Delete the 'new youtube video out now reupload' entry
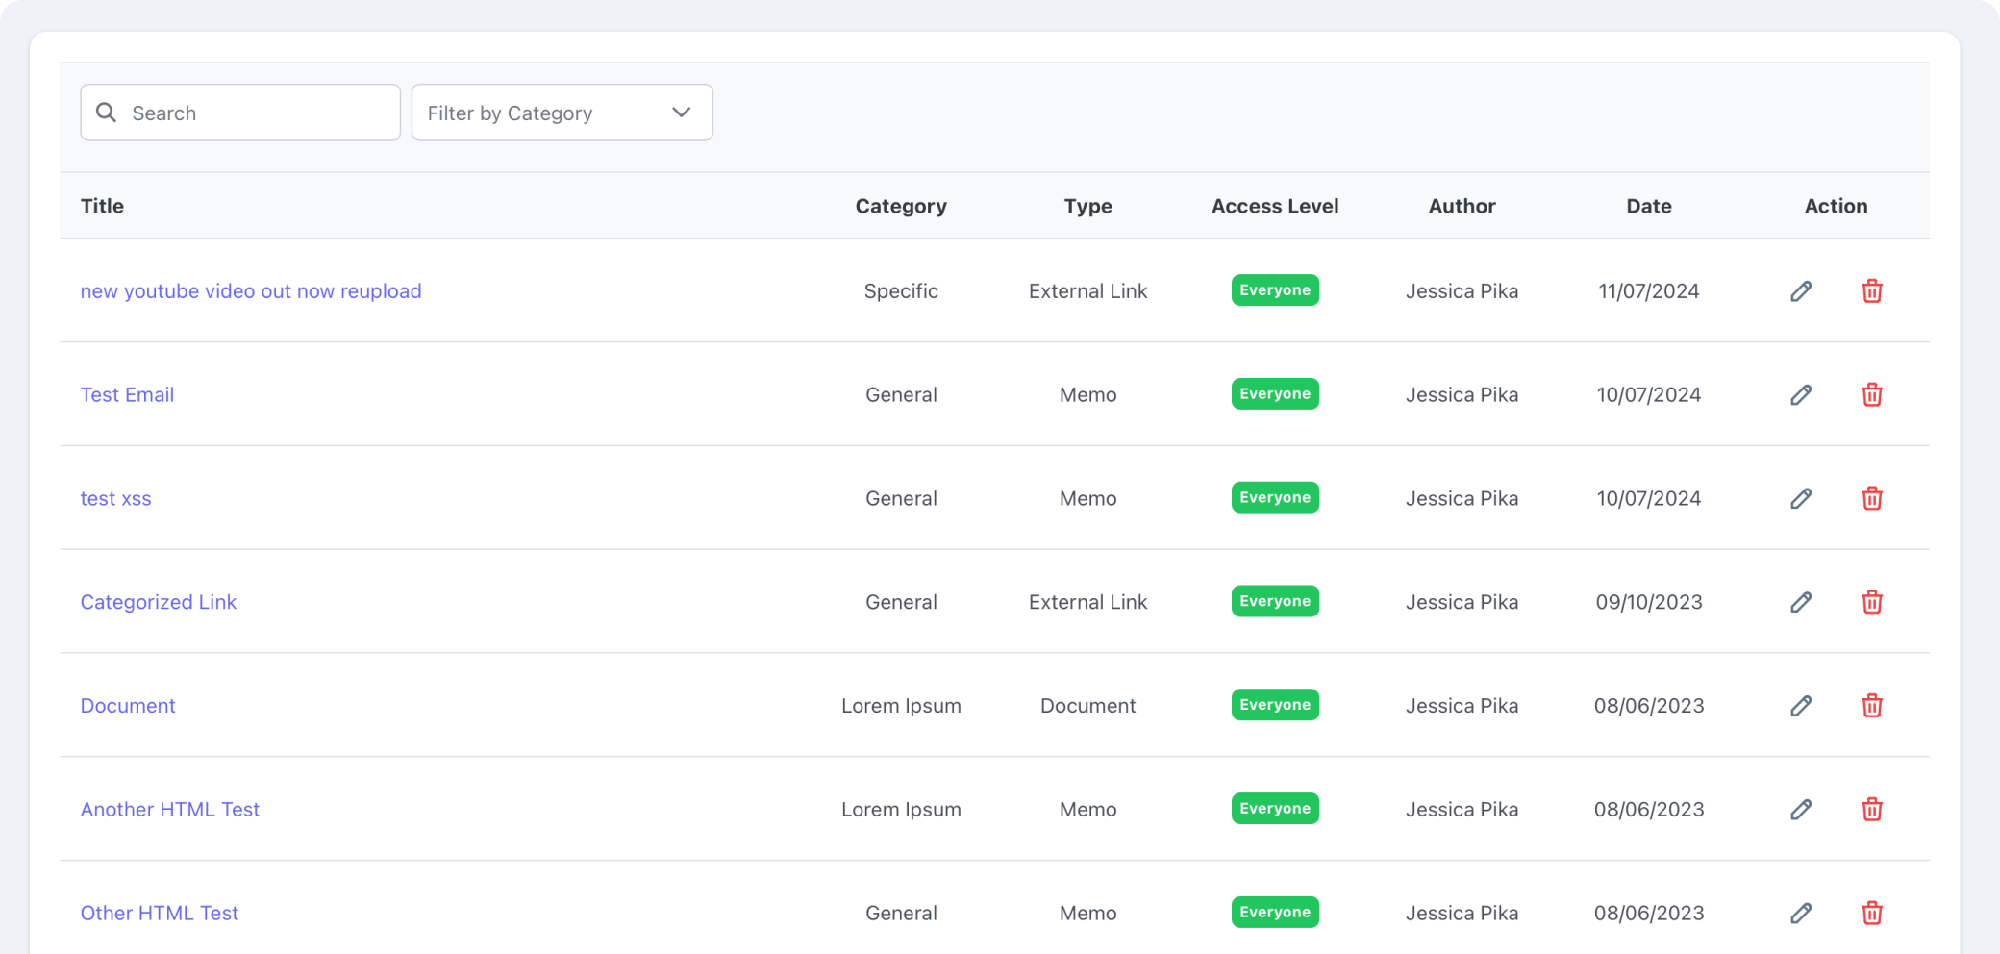 (1871, 291)
